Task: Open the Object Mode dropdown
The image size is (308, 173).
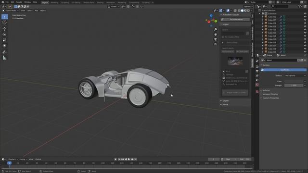Action: tap(11, 11)
